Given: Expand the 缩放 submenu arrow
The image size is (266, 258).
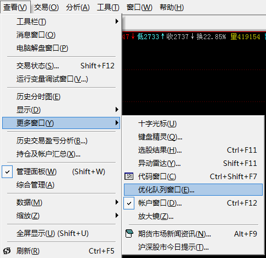Looking at the screenshot, I should (117, 216).
